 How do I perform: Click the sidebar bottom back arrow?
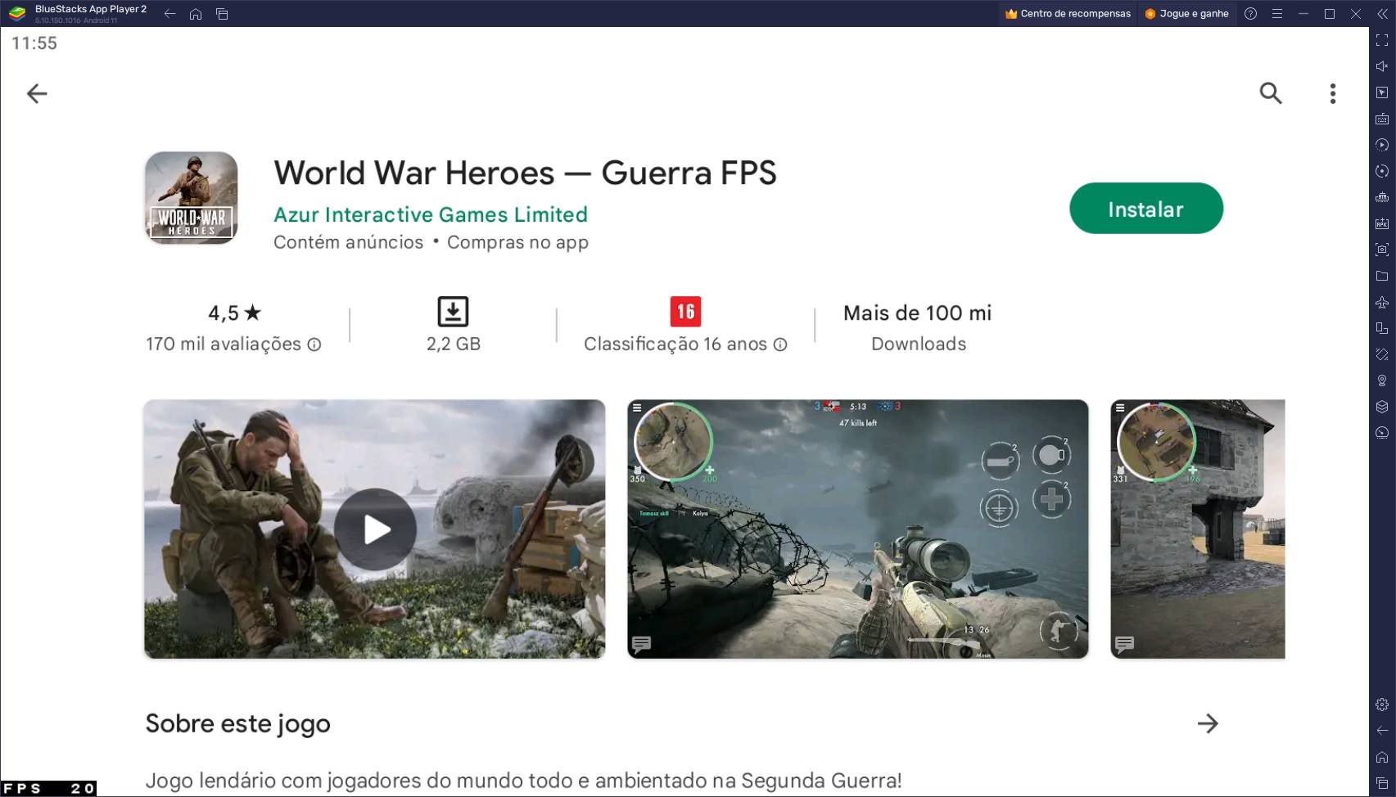[1382, 731]
